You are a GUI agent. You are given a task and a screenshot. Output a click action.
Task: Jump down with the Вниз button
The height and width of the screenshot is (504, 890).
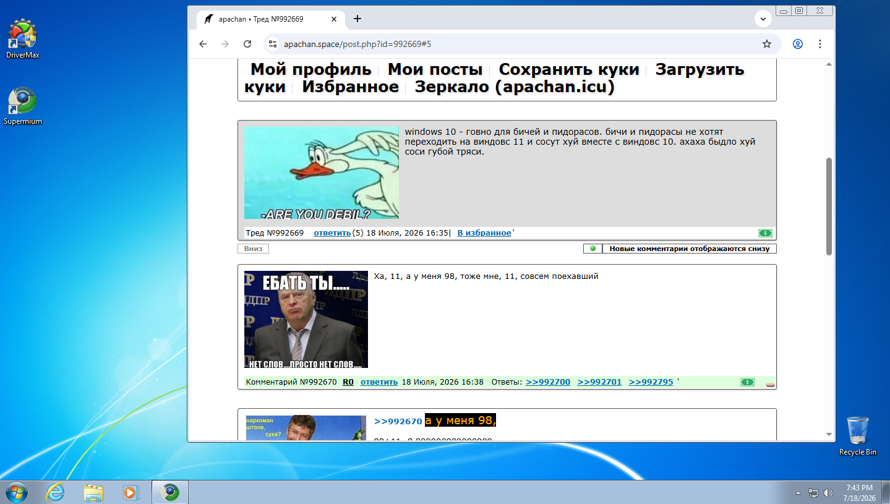click(x=253, y=249)
